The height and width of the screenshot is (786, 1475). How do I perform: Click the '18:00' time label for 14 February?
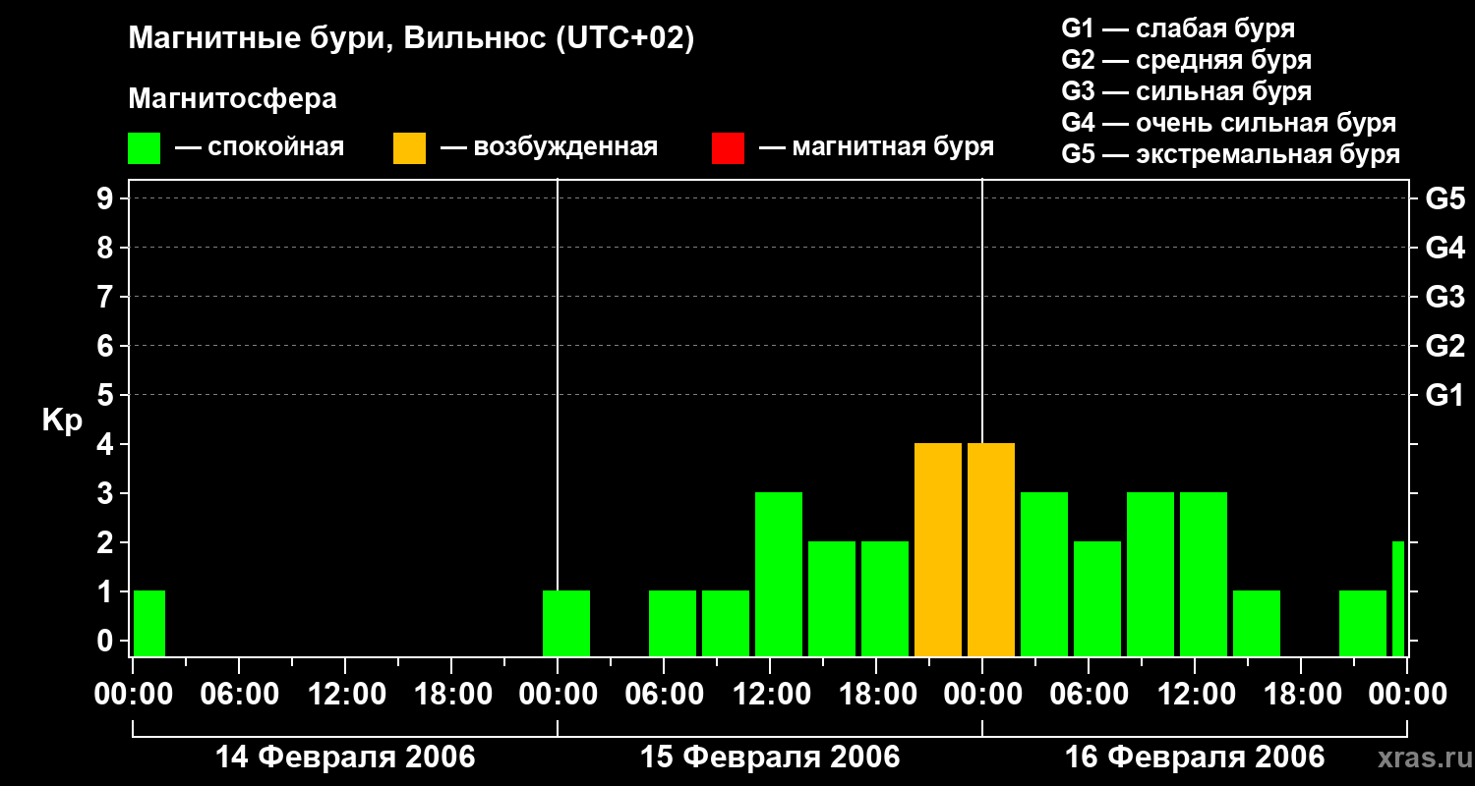[x=451, y=695]
